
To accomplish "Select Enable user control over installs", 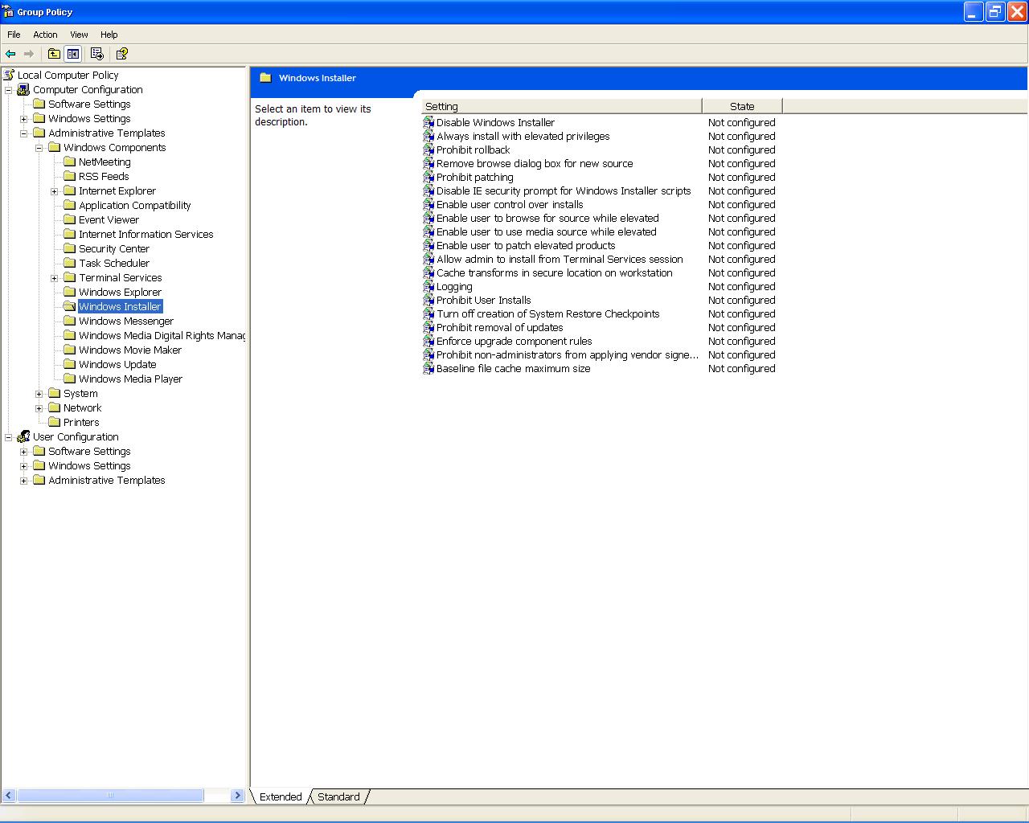I will coord(510,204).
